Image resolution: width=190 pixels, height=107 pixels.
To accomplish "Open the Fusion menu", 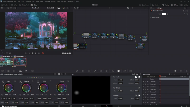I will 53,2.
